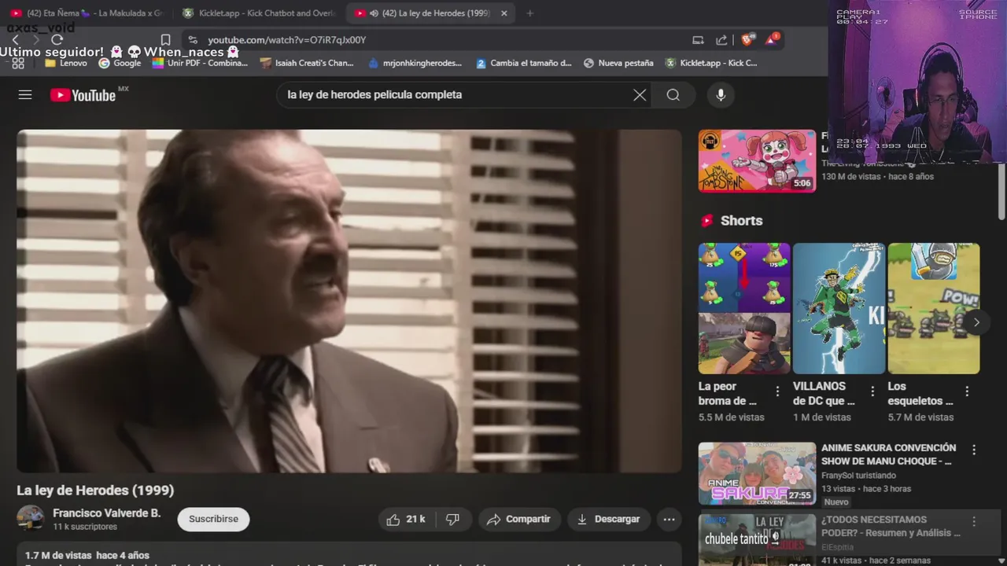Reload the page with refresh icon
The image size is (1007, 566).
point(57,40)
